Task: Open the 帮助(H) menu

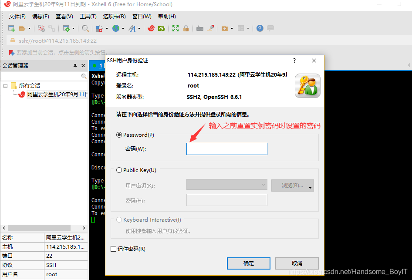Action: pyautogui.click(x=167, y=17)
